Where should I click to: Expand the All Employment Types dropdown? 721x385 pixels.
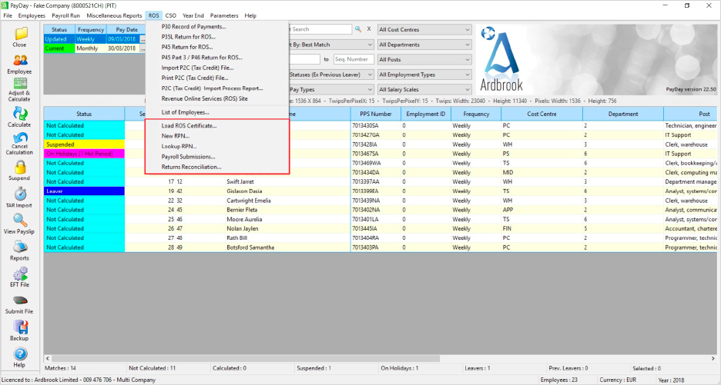coord(424,75)
